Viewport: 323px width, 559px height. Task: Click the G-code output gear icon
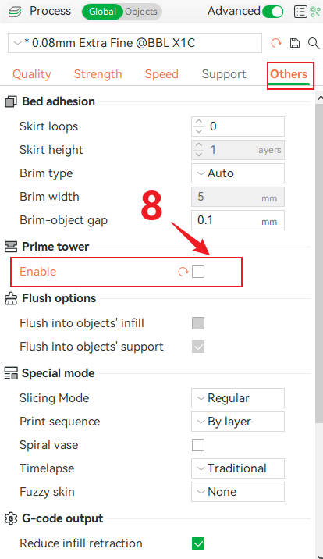coord(11,518)
